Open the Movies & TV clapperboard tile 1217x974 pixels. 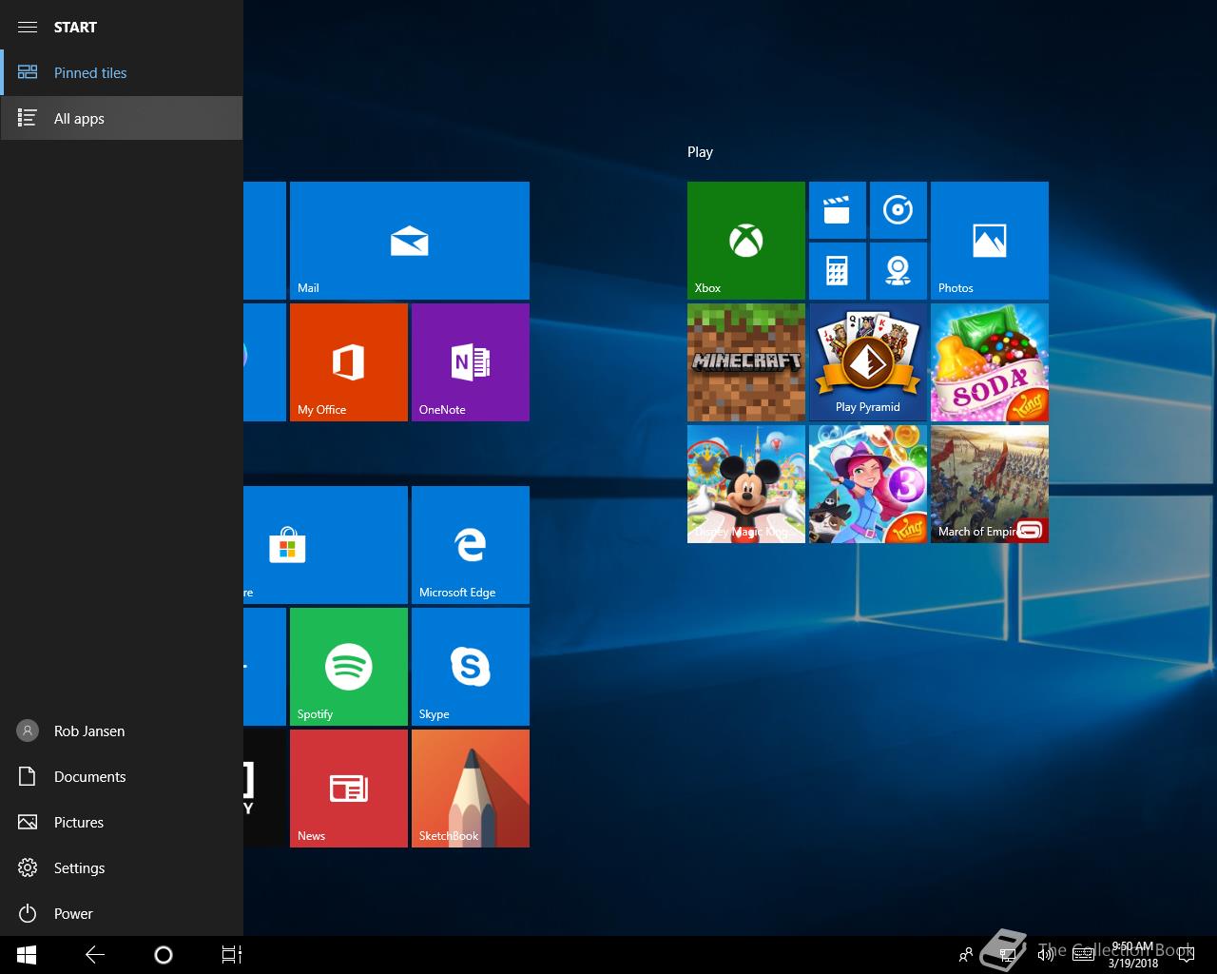coord(838,210)
